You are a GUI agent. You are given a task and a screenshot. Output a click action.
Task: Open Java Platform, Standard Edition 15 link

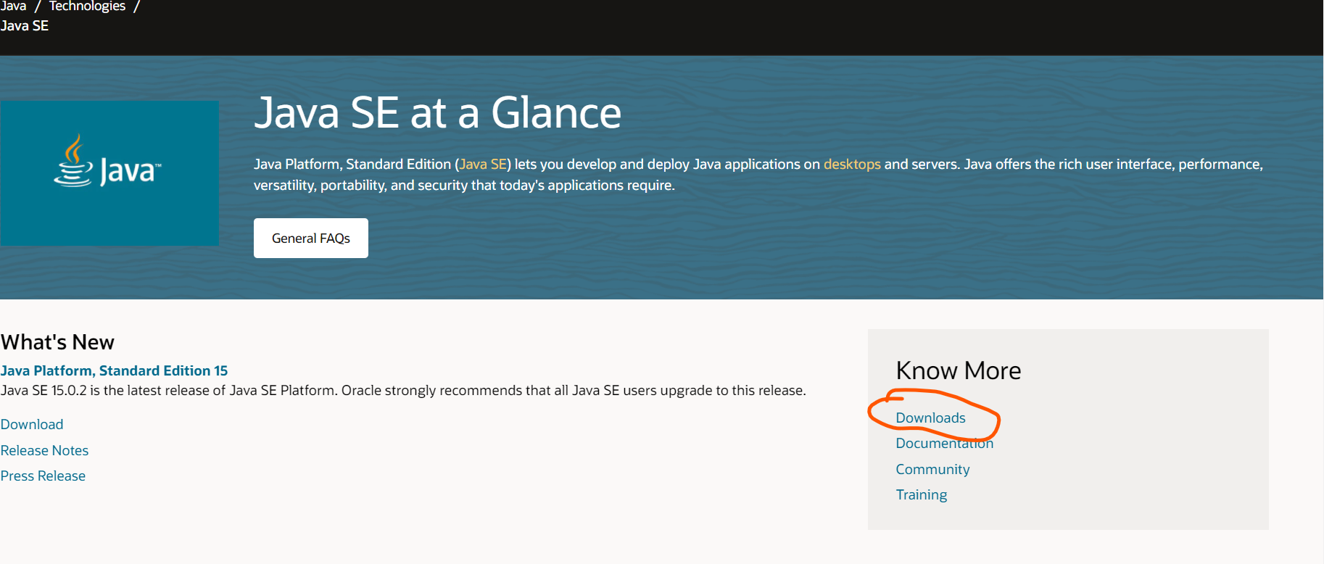114,370
